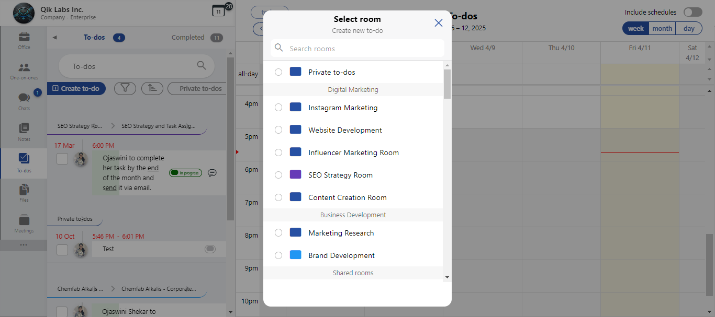The width and height of the screenshot is (715, 317).
Task: Open Files section in sidebar
Action: click(x=24, y=192)
